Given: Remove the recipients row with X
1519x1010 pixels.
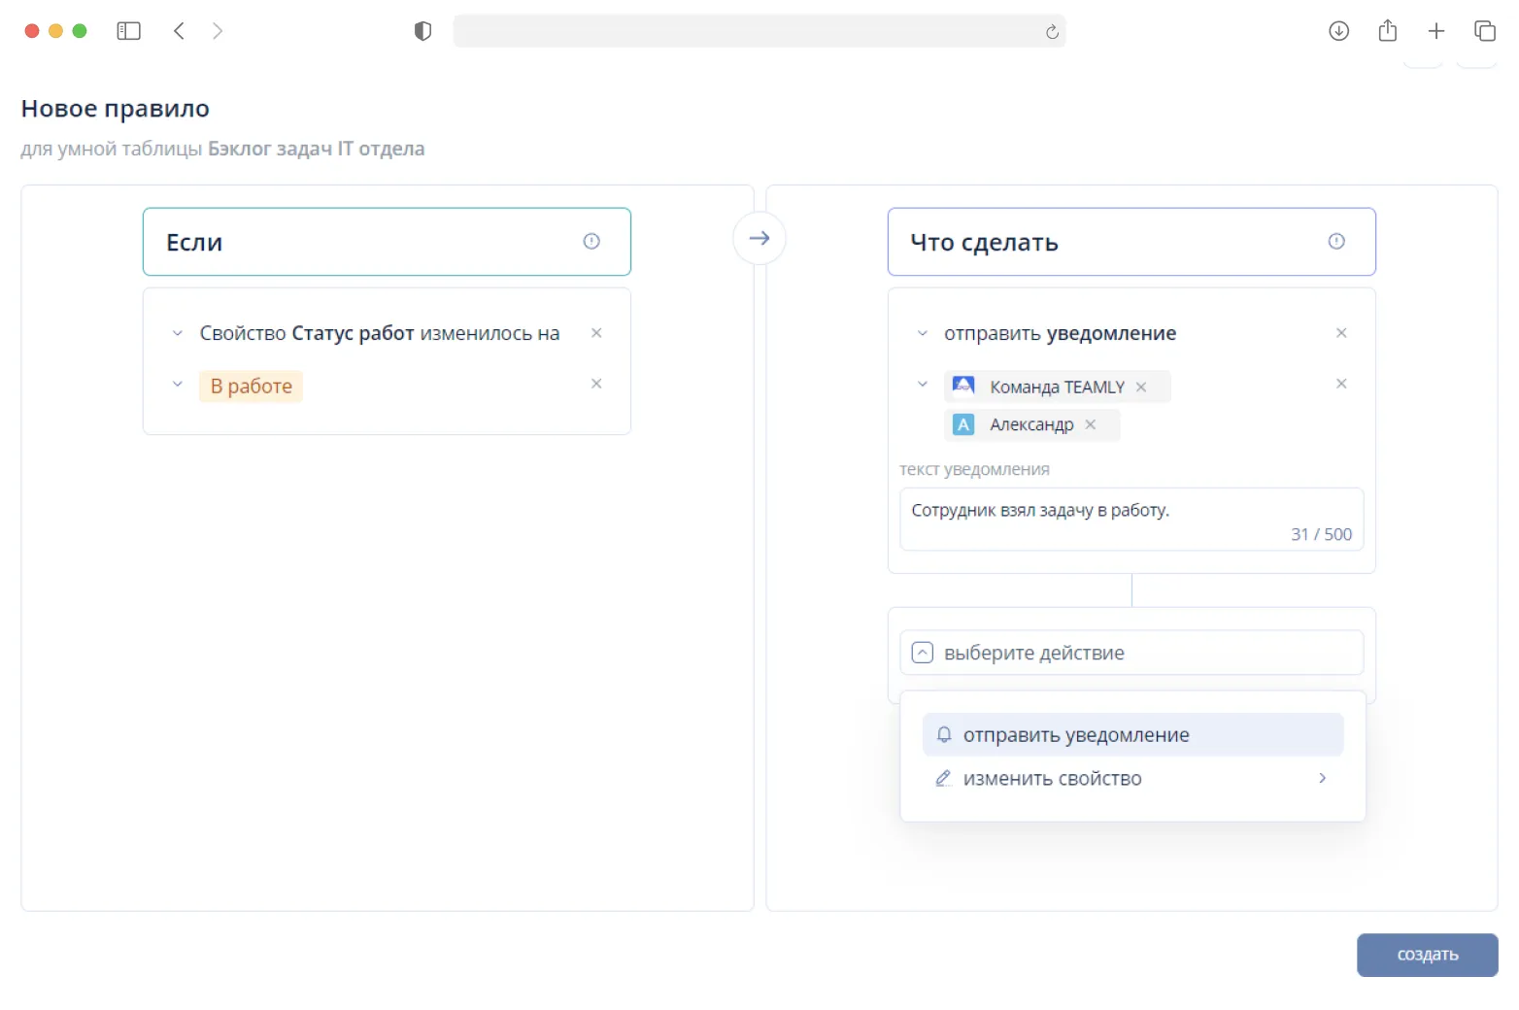Looking at the screenshot, I should coord(1341,384).
